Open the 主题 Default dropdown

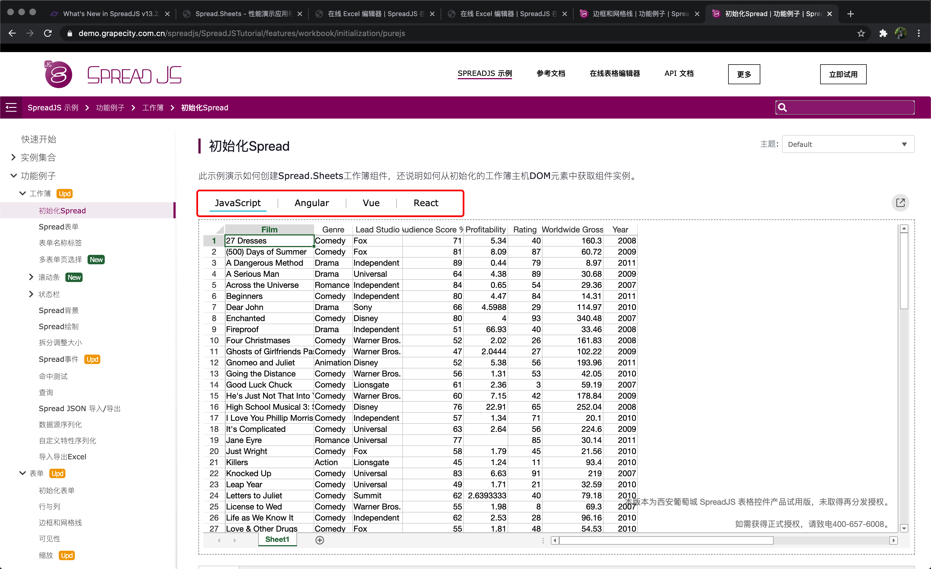[848, 144]
